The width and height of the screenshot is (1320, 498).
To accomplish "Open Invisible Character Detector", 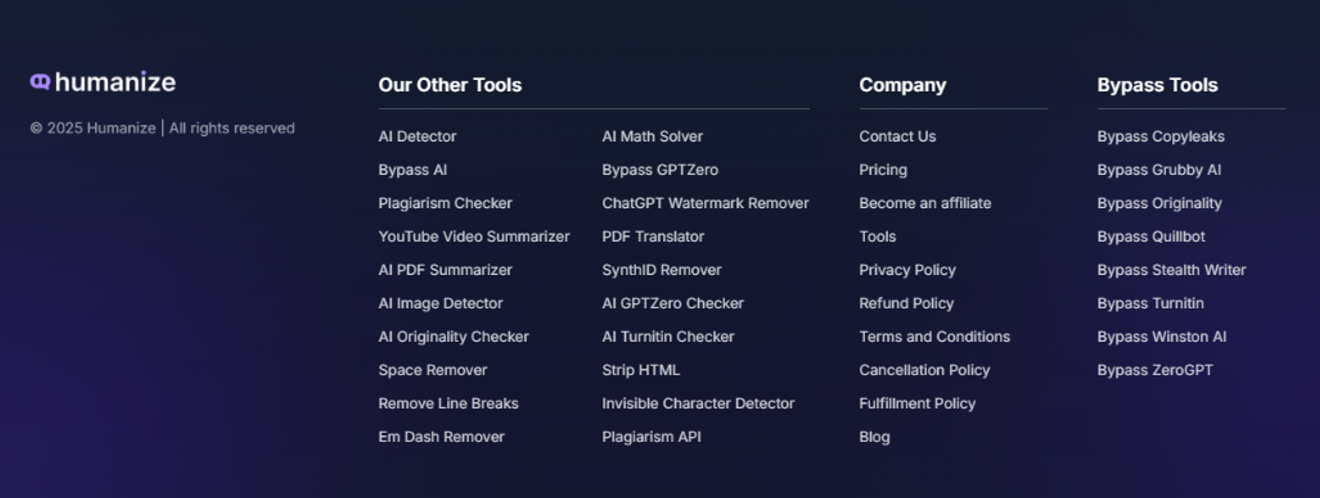I will 698,403.
